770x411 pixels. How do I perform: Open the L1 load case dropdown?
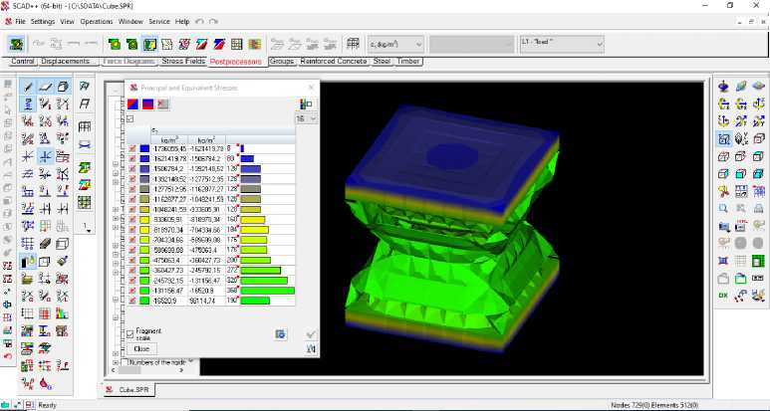coord(562,44)
